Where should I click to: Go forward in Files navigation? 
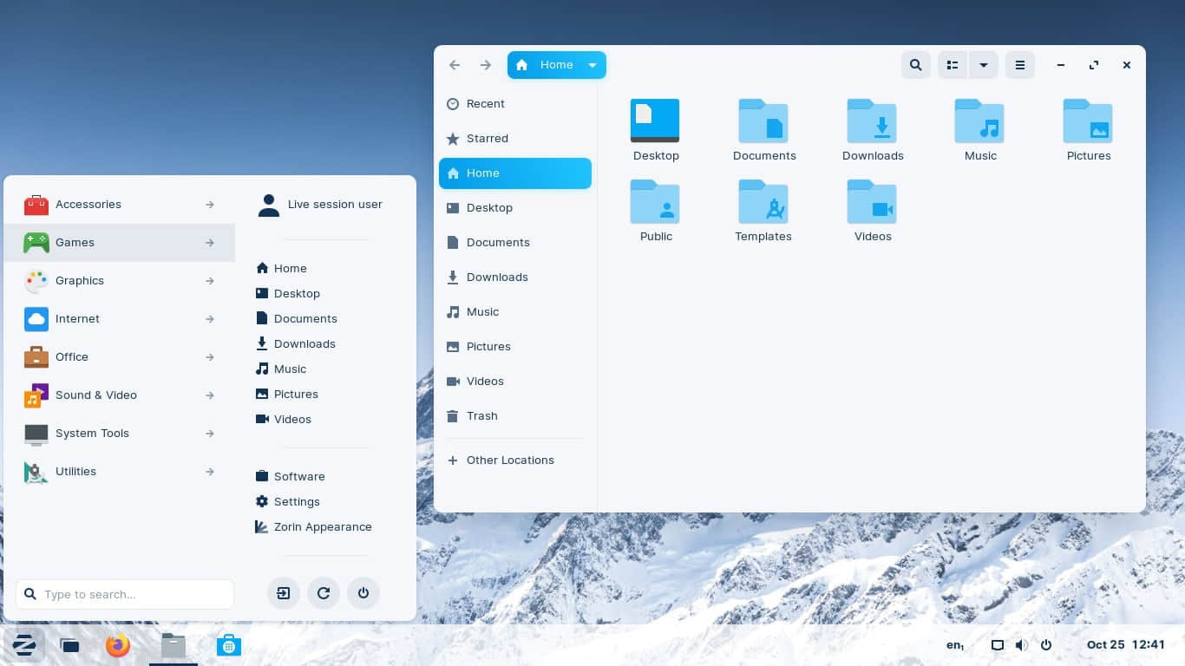[486, 65]
